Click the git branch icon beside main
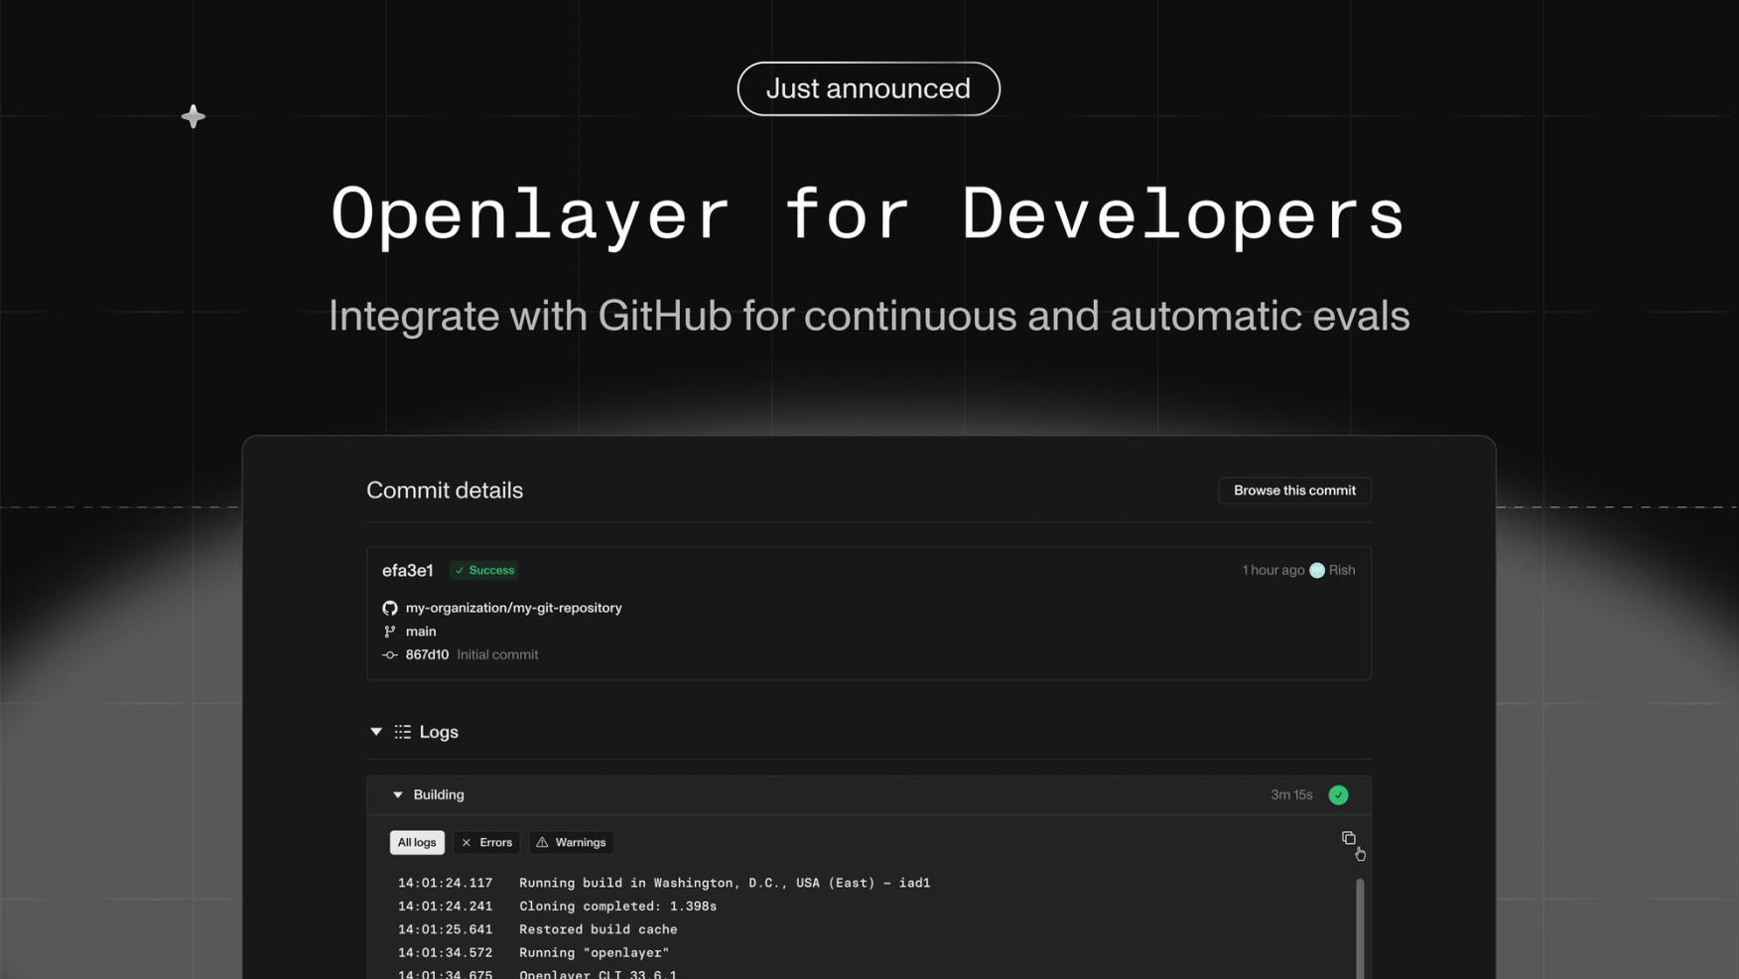1739x979 pixels. coord(390,631)
